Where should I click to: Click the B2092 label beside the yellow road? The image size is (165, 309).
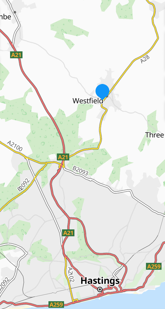[23, 185]
